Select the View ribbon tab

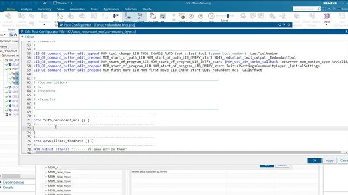click(60, 9)
